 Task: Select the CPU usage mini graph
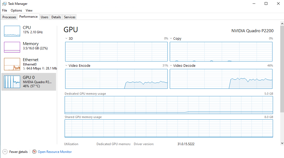(x=12, y=31)
